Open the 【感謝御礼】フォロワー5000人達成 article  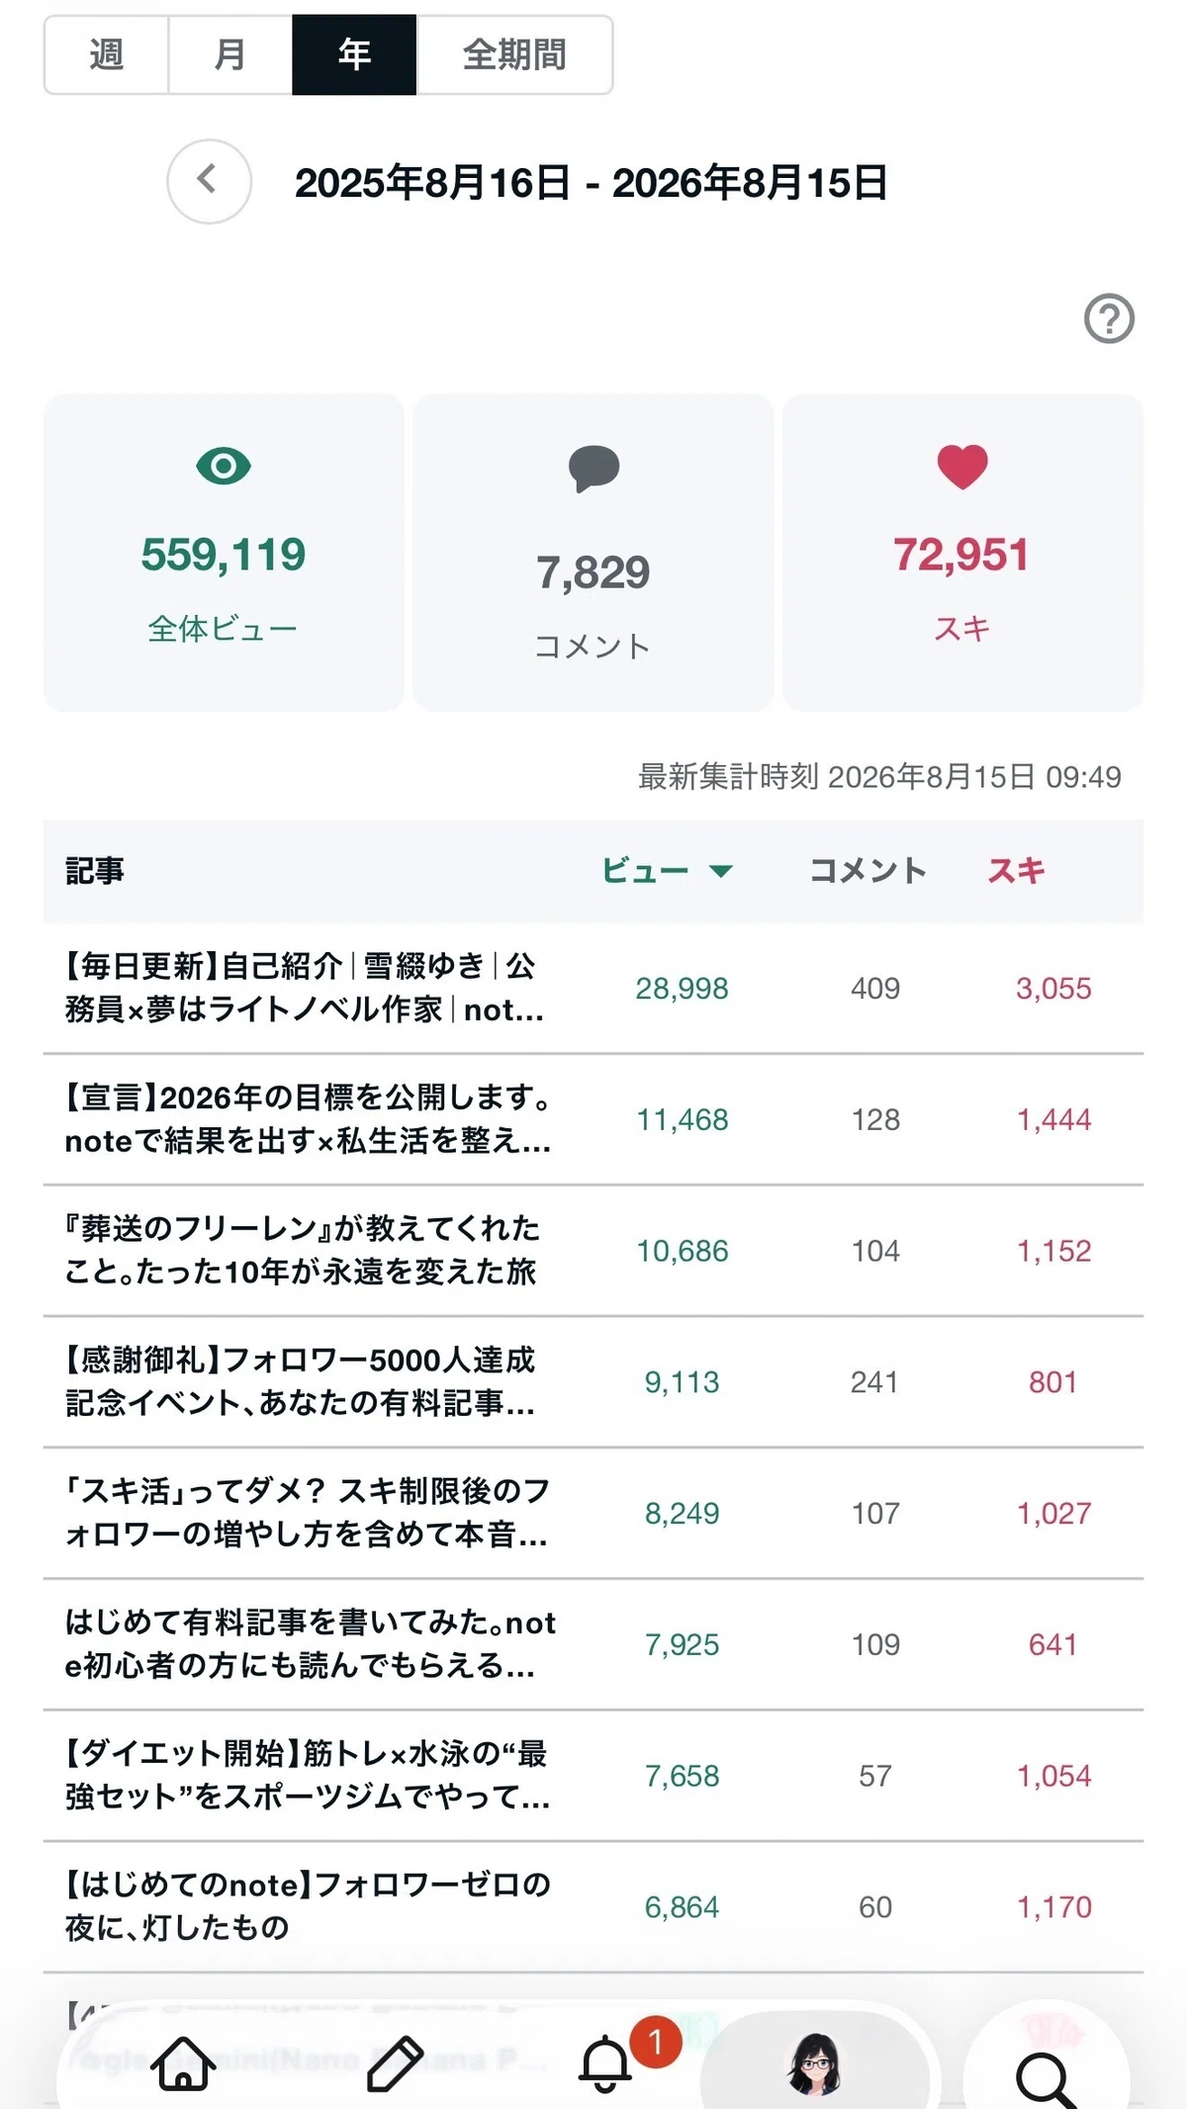593,1382
